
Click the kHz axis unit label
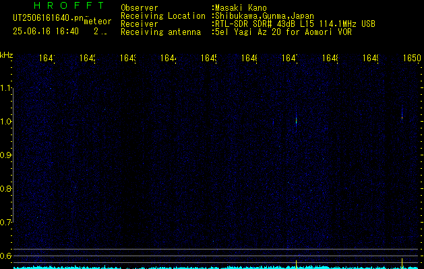tap(7, 55)
